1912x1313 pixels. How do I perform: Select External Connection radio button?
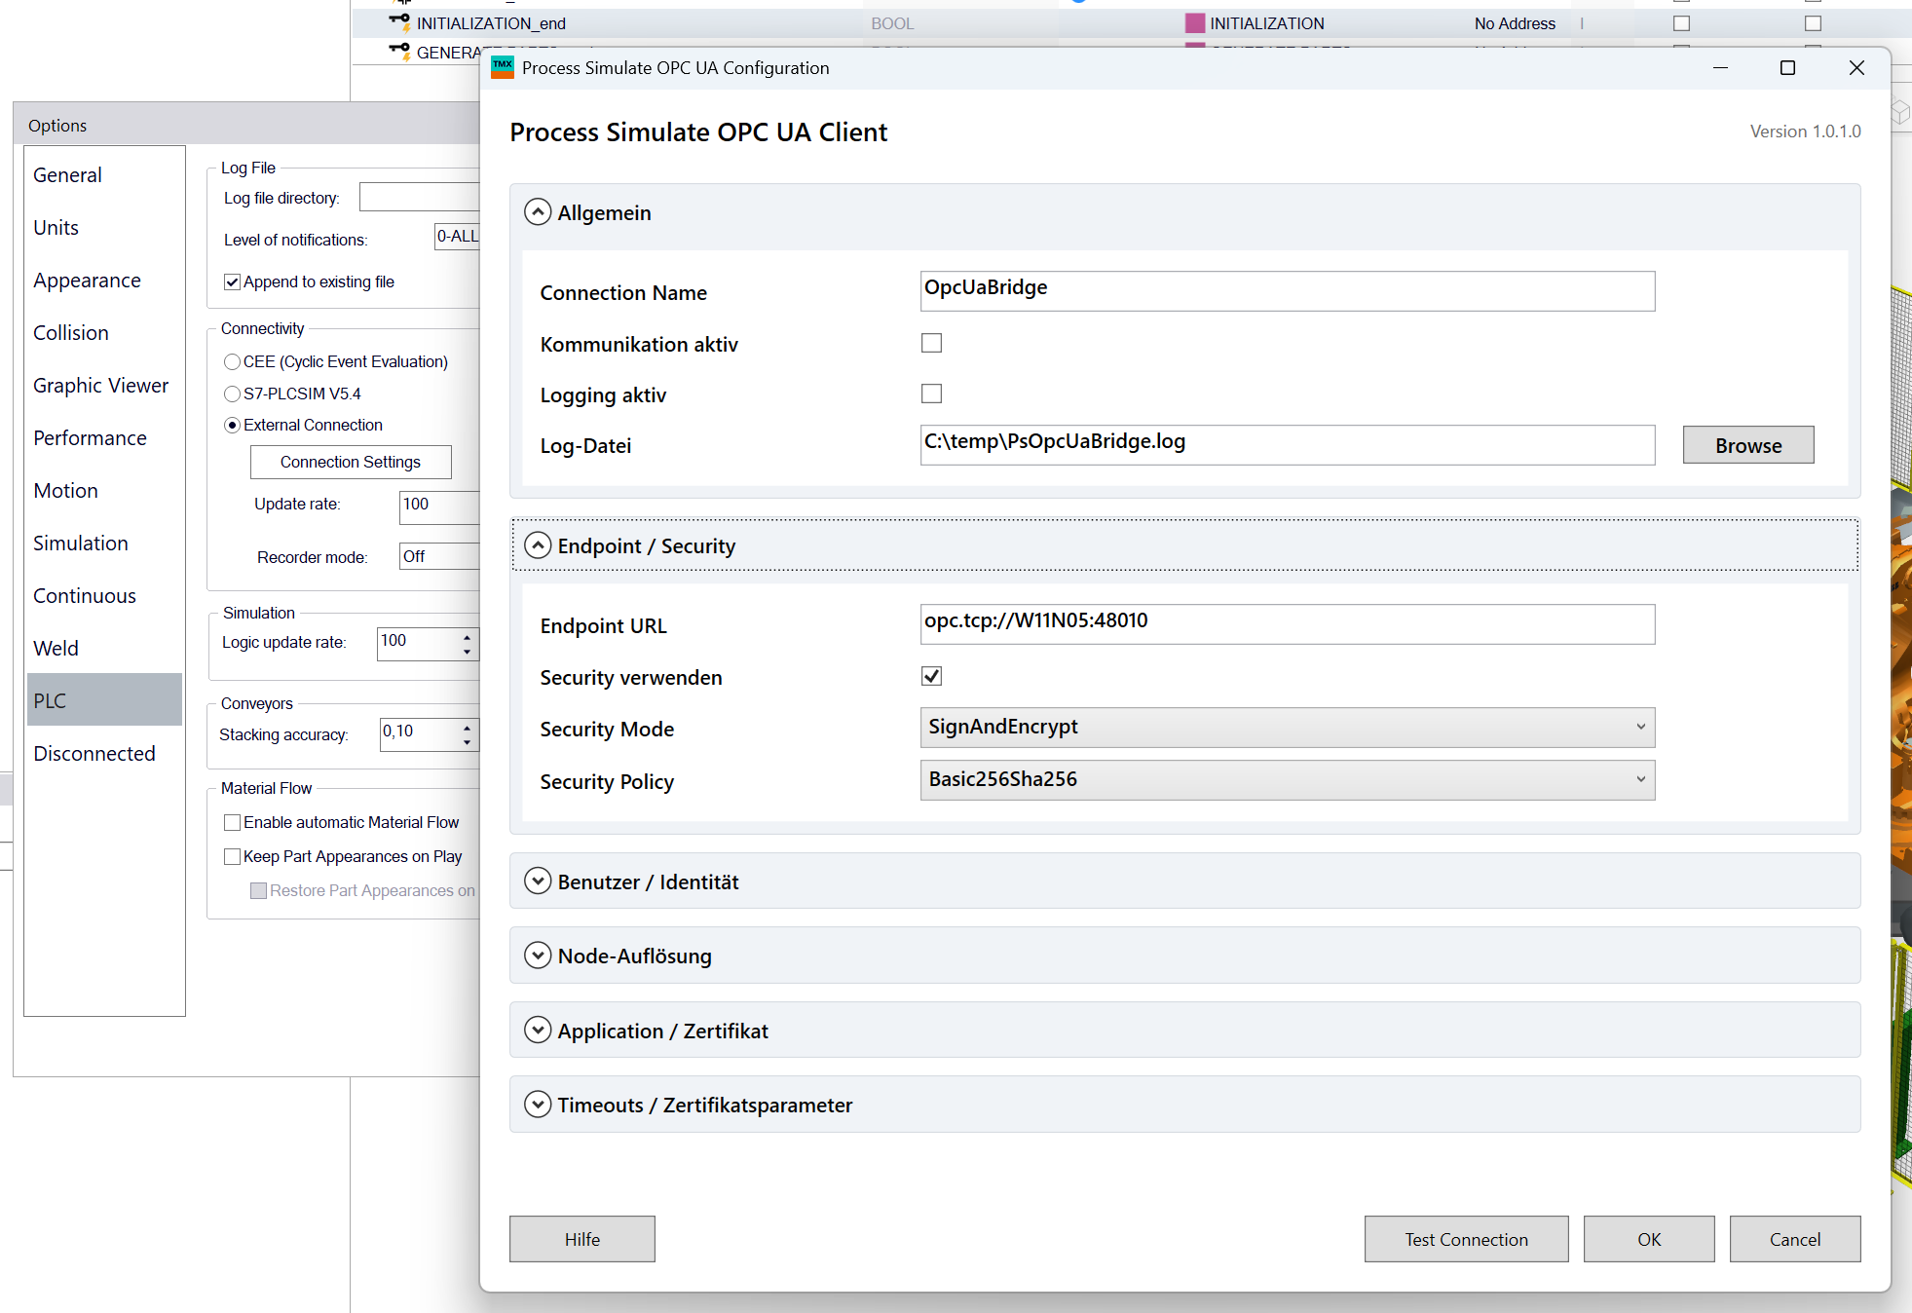point(232,426)
